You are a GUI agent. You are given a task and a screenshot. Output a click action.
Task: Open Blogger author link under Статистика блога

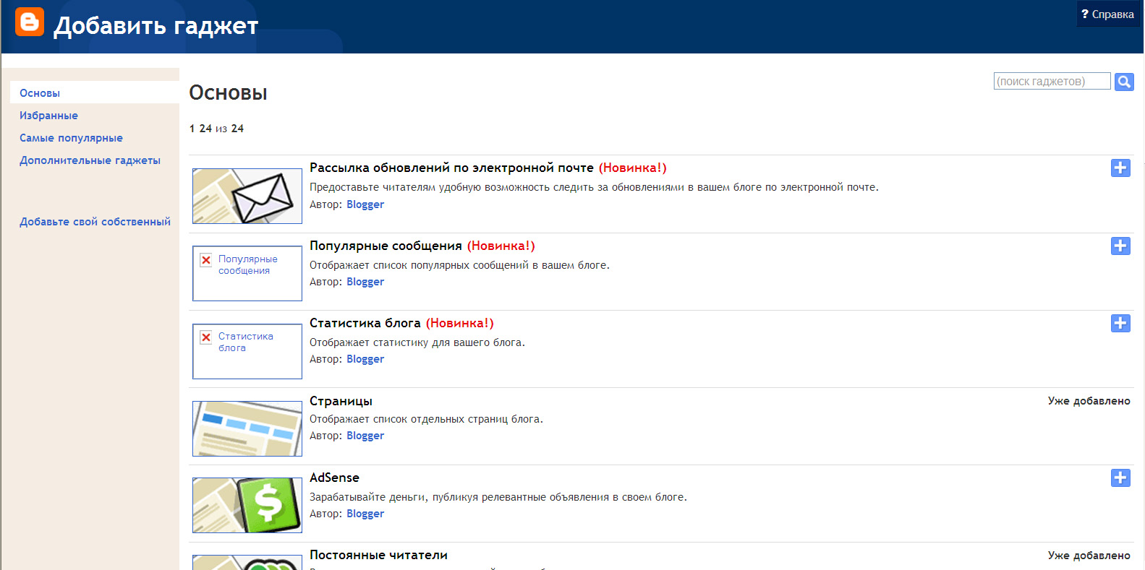(x=365, y=359)
